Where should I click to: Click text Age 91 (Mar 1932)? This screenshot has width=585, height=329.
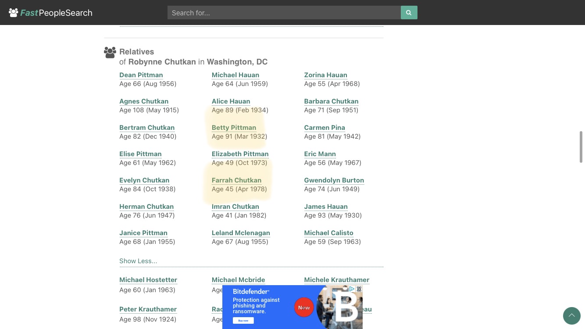point(239,136)
